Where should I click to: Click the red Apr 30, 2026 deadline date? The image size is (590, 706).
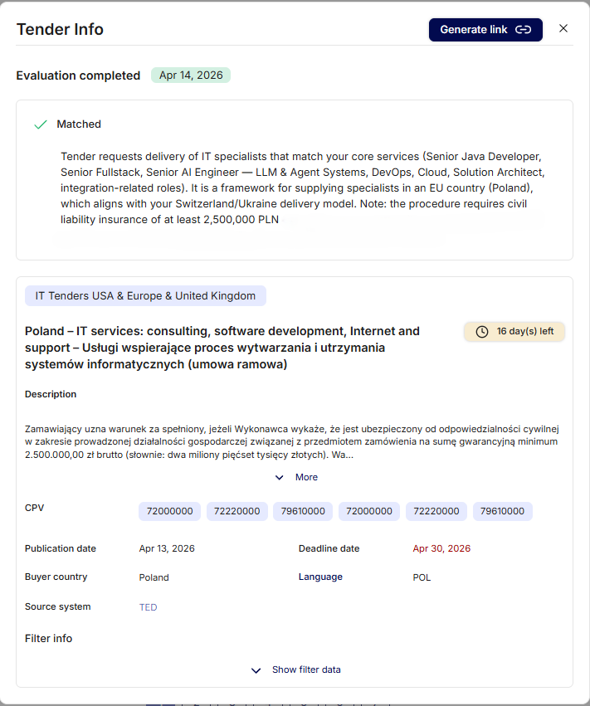coord(441,548)
